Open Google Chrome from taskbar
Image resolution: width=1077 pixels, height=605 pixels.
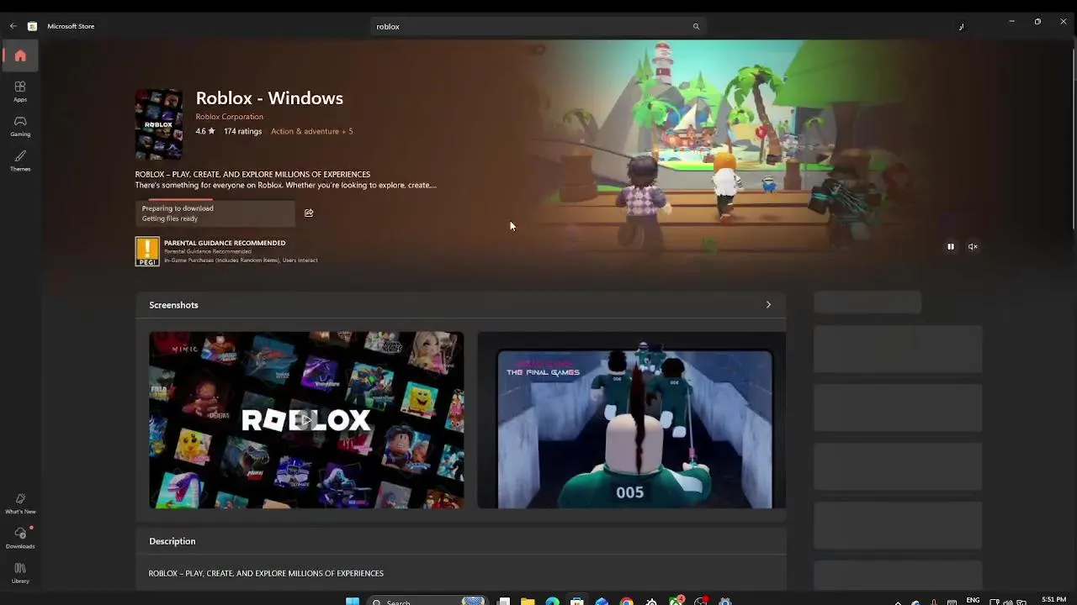tap(626, 601)
